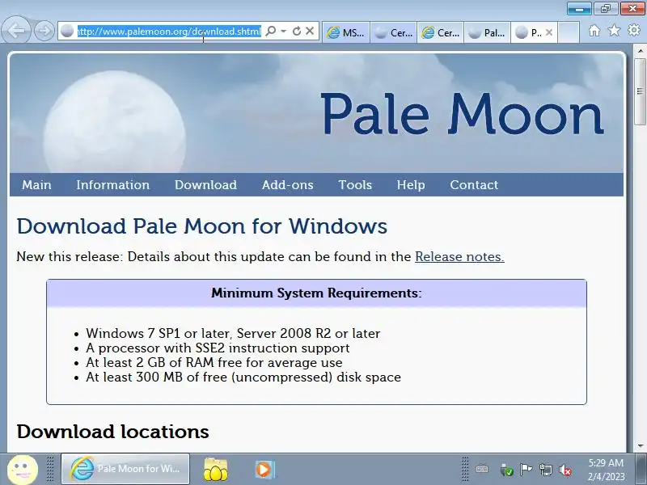
Task: Open the Help navigation item
Action: coord(411,185)
